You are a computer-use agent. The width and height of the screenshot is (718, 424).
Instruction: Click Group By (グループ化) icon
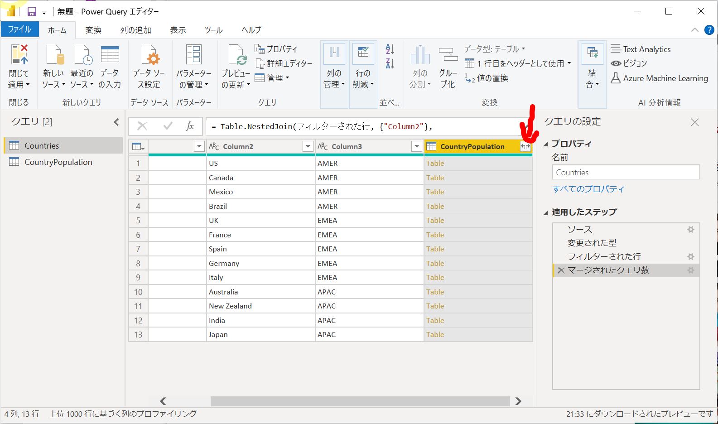[x=448, y=55]
